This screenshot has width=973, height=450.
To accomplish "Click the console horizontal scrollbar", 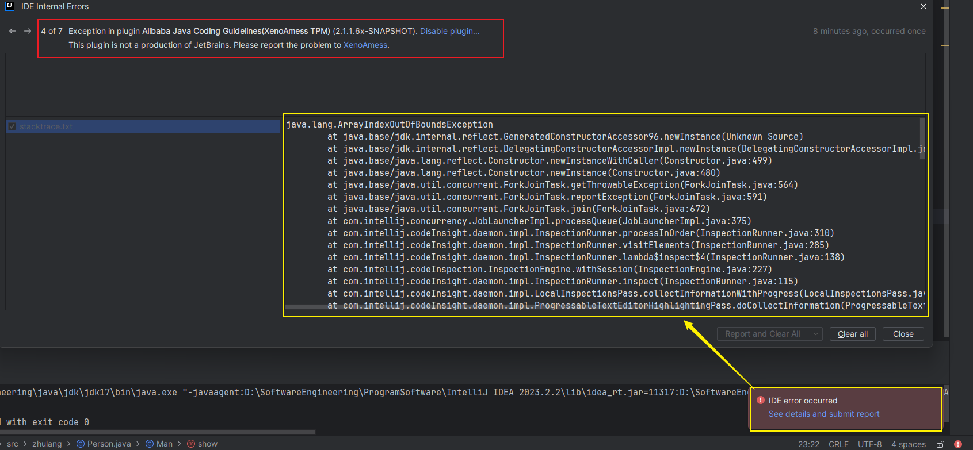I will (x=158, y=432).
